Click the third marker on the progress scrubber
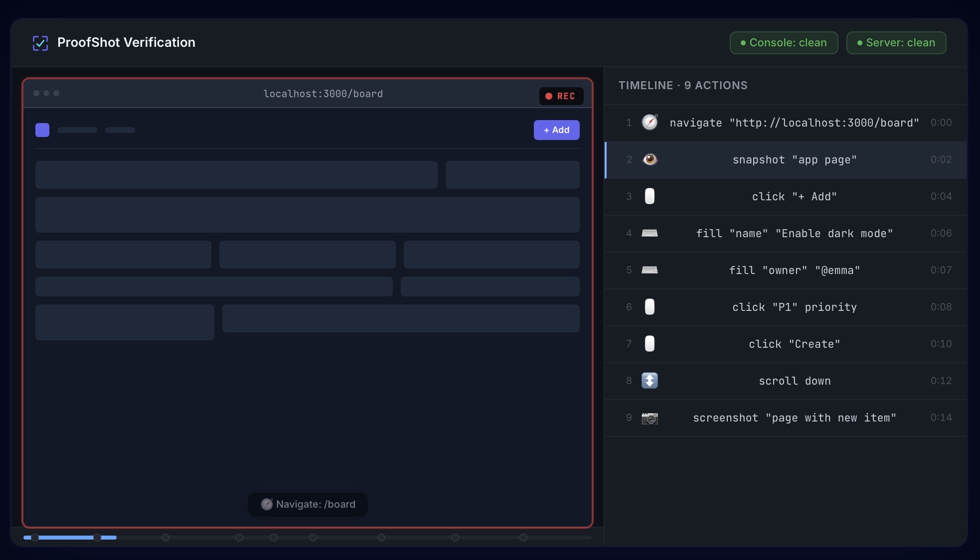This screenshot has width=980, height=560. 165,538
